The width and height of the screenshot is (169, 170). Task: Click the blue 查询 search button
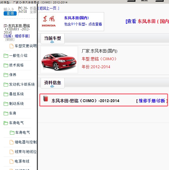tap(10, 13)
